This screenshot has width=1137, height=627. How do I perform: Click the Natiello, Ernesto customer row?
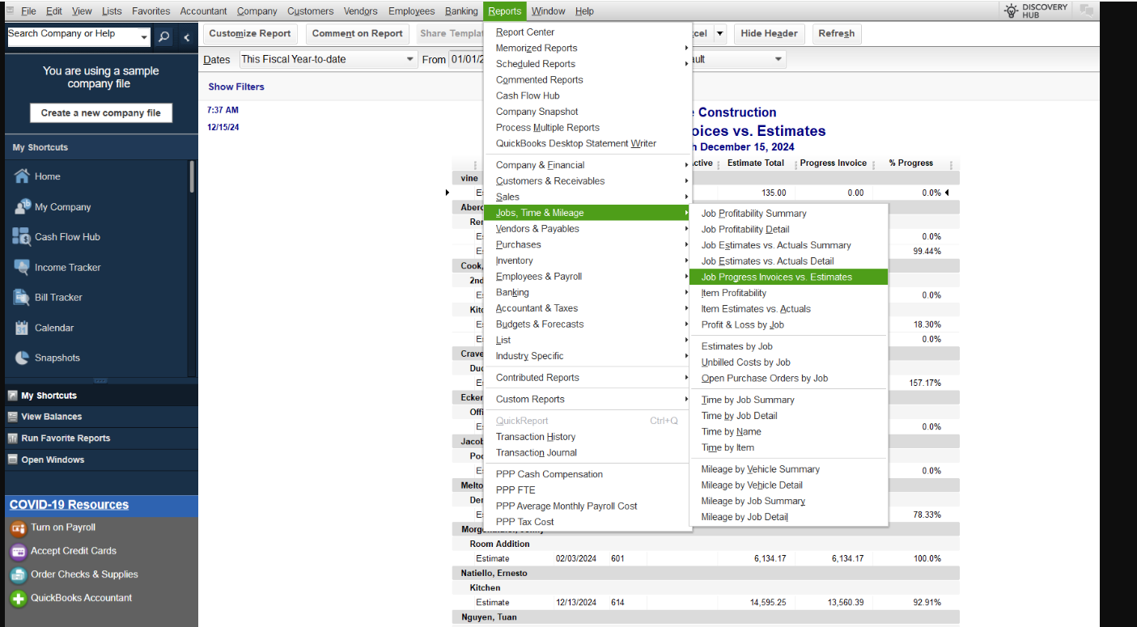(706, 573)
